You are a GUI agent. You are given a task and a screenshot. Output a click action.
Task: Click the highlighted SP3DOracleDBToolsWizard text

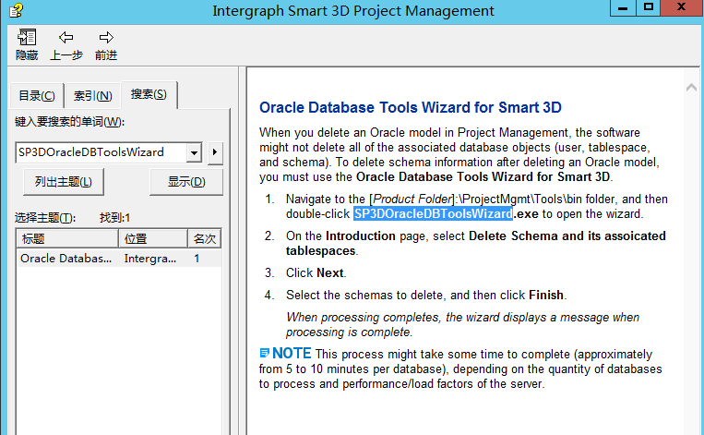point(434,213)
